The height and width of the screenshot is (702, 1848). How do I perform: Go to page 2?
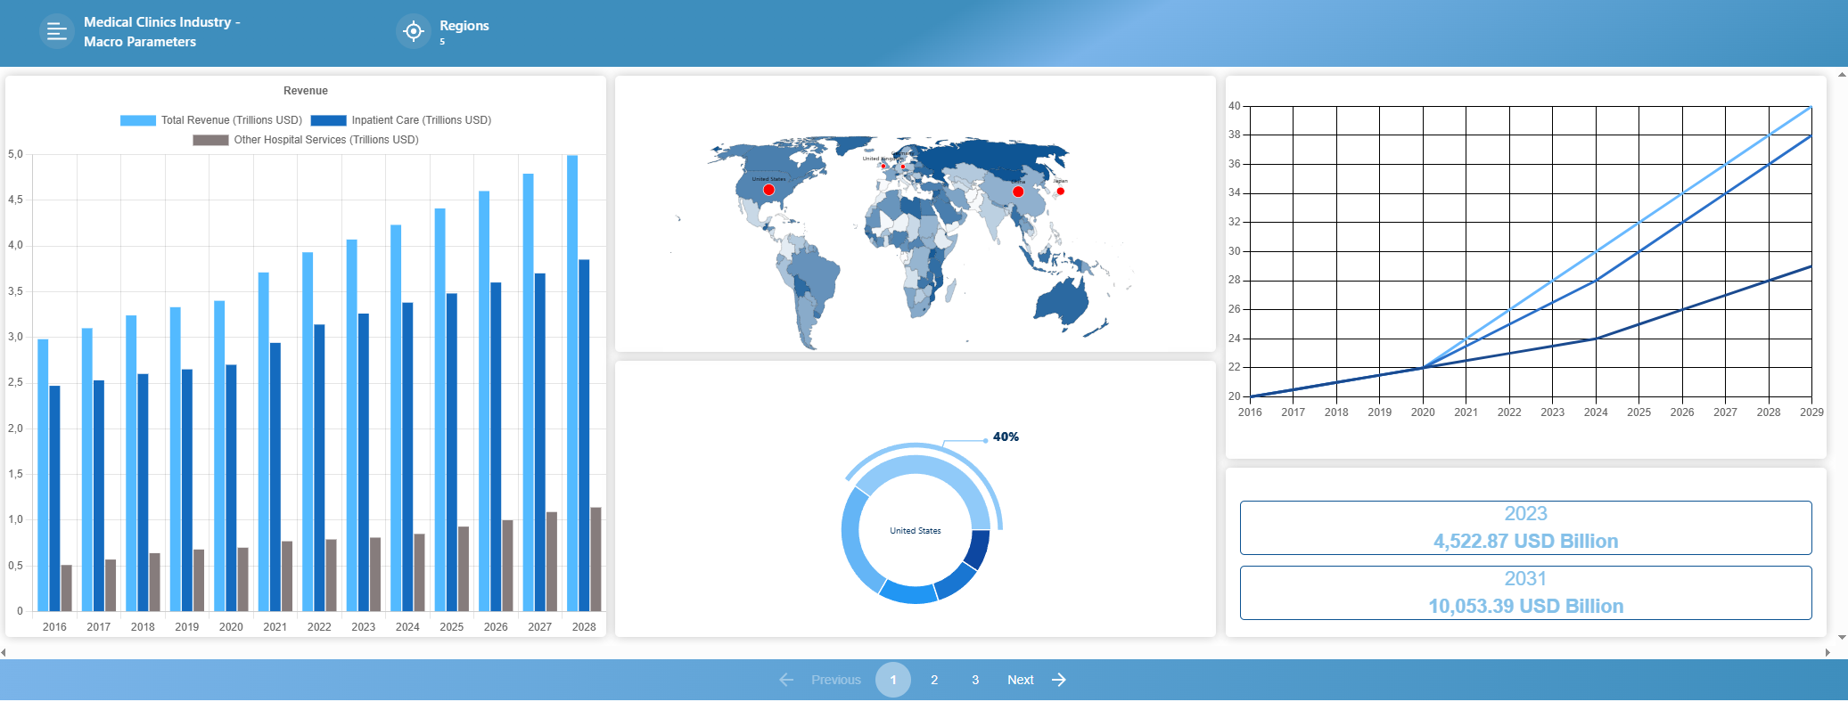pos(934,680)
